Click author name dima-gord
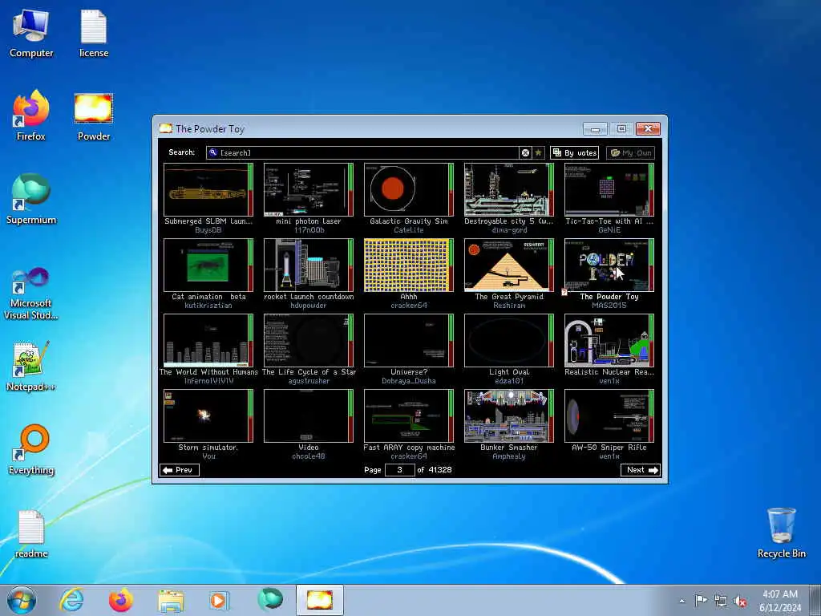Screen dimensions: 821x616 509,230
